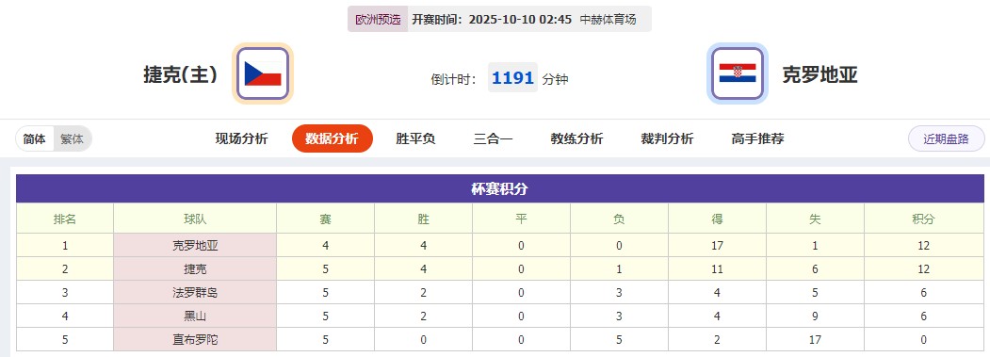Open the 胜平负 tab

pyautogui.click(x=415, y=139)
